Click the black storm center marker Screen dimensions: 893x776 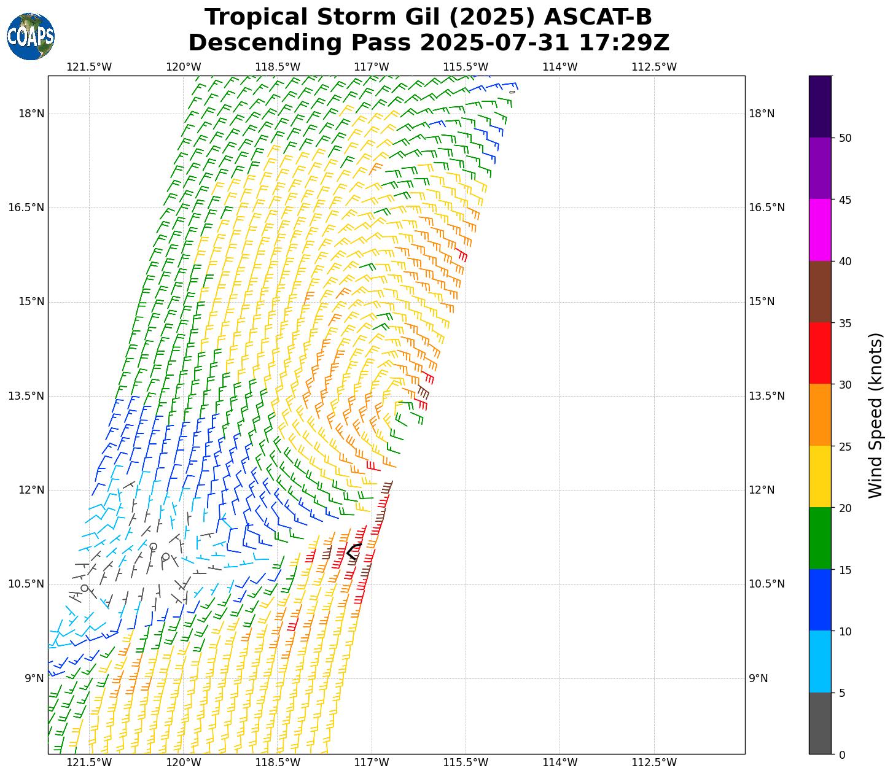[x=354, y=551]
